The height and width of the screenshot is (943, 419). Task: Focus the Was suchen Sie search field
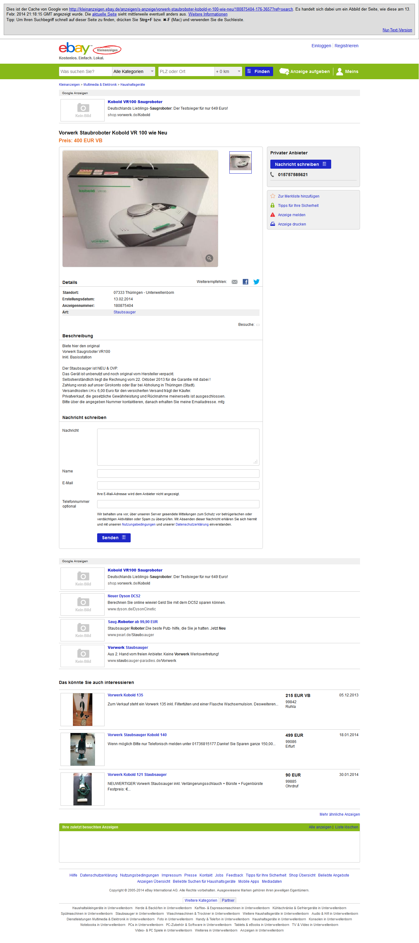(x=85, y=71)
